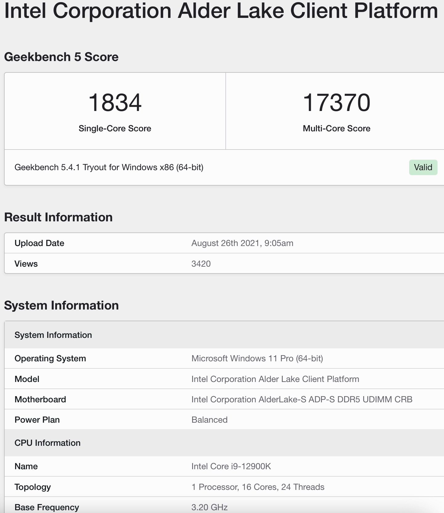Select the "Intel Core i9-12900K" CPU name

click(x=231, y=466)
